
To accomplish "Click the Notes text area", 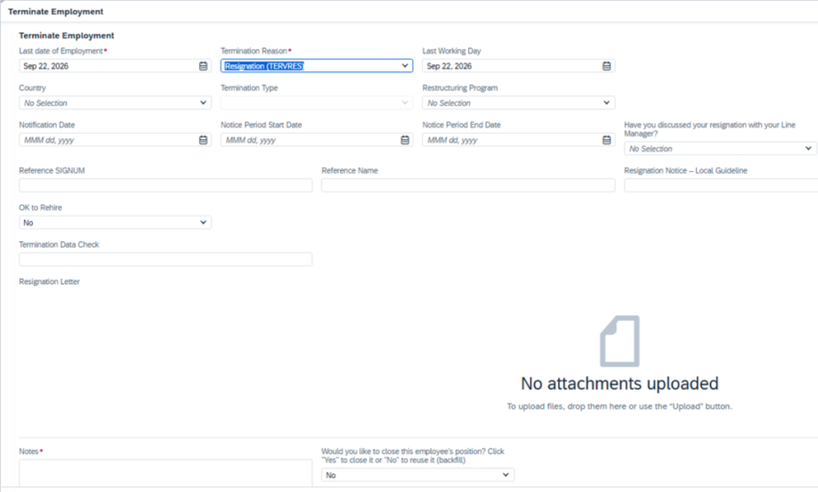I will [x=166, y=473].
